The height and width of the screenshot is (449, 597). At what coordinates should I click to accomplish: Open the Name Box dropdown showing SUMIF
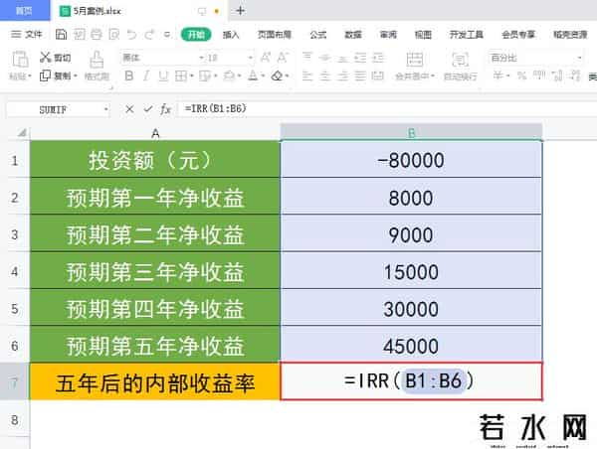click(105, 109)
